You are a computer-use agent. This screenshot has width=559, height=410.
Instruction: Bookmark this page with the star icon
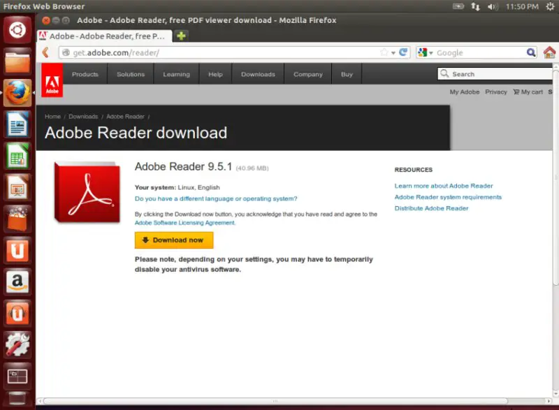coord(384,52)
